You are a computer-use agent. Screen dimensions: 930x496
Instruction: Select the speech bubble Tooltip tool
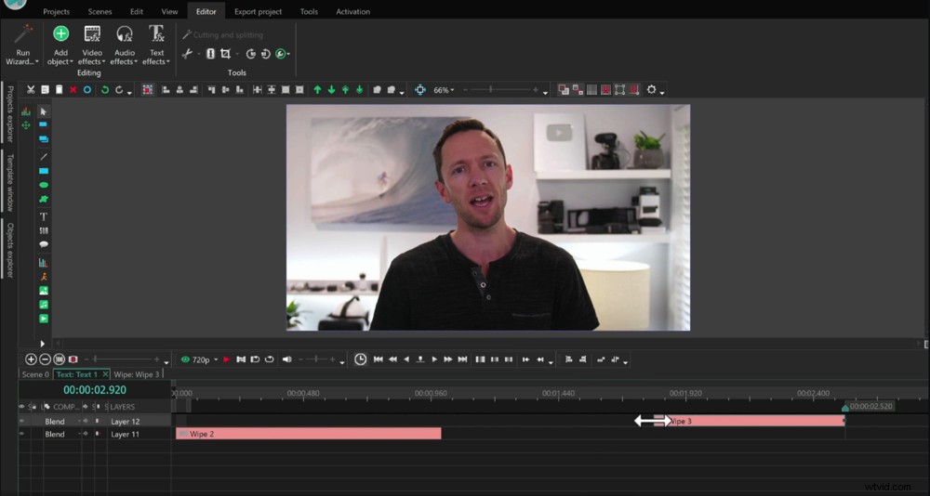tap(44, 244)
